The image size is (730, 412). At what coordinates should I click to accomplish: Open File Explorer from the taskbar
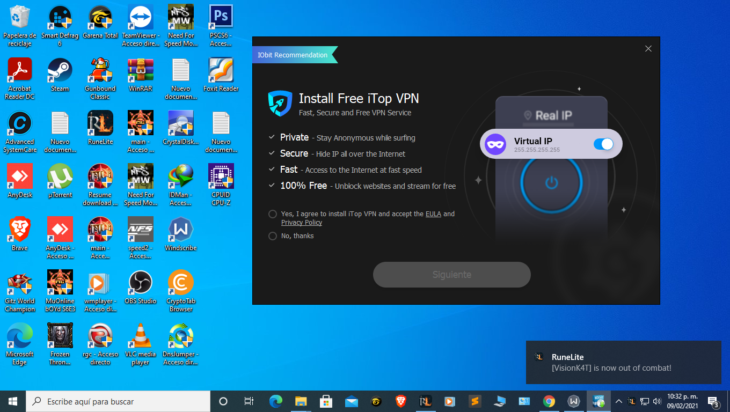[x=301, y=401]
